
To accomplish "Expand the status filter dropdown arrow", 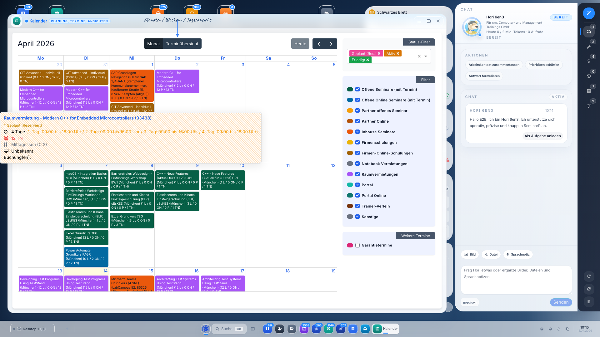I will (426, 56).
